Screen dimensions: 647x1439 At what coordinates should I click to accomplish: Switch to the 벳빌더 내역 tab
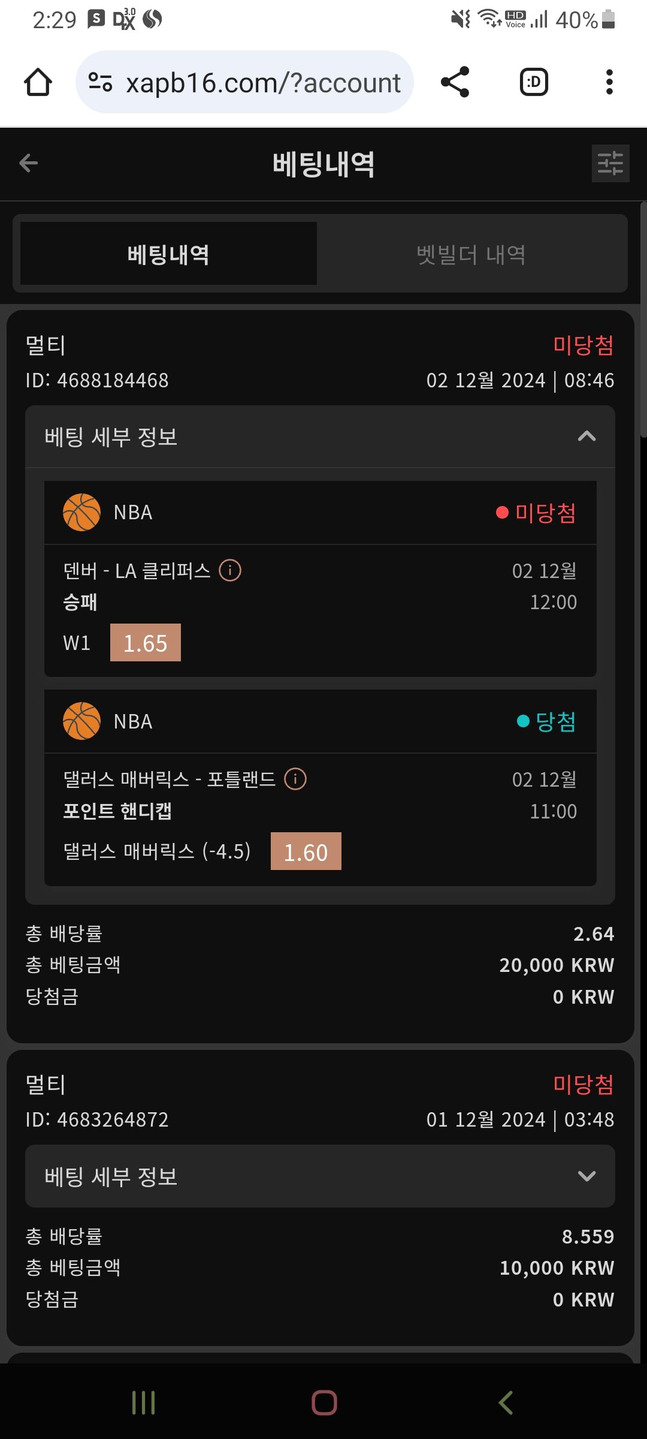pos(471,254)
